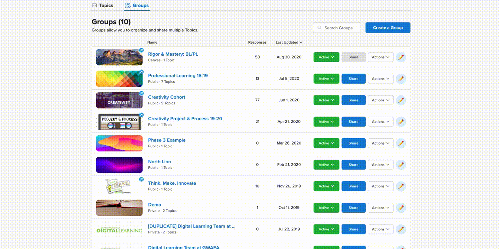Click the Create a Group button
The width and height of the screenshot is (499, 249).
coord(388,28)
